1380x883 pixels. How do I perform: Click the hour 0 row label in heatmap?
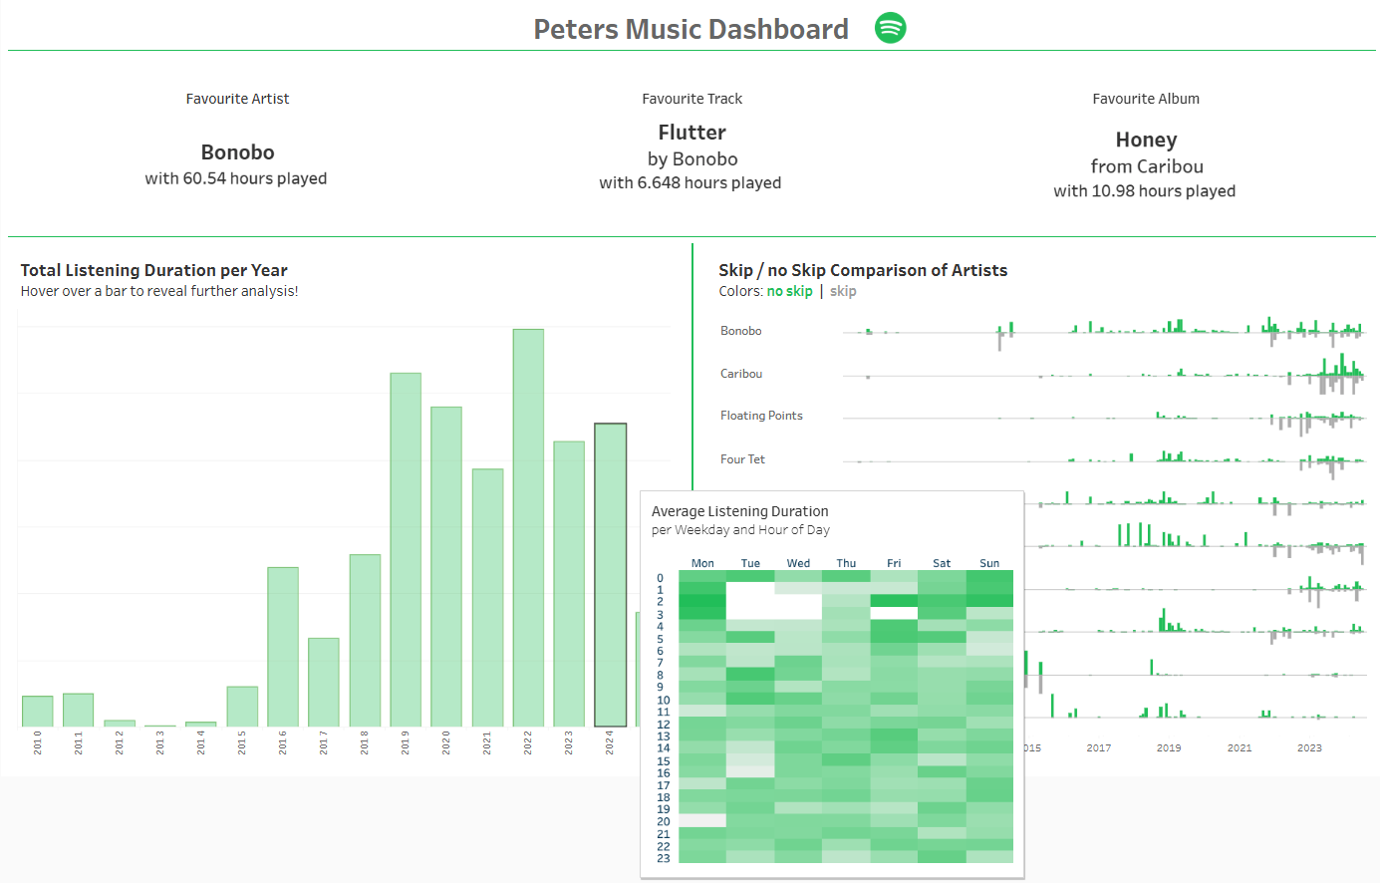click(660, 578)
